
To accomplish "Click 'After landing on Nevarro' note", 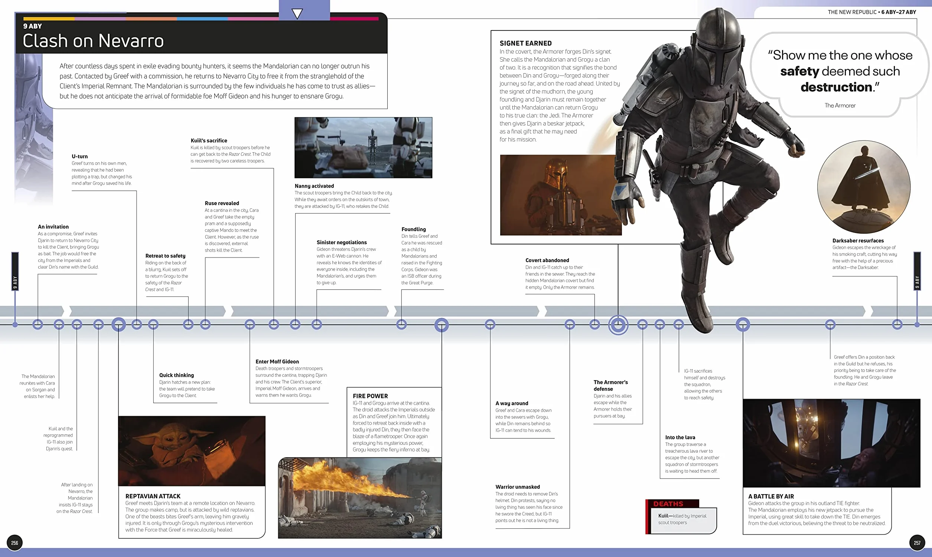I will [x=75, y=498].
